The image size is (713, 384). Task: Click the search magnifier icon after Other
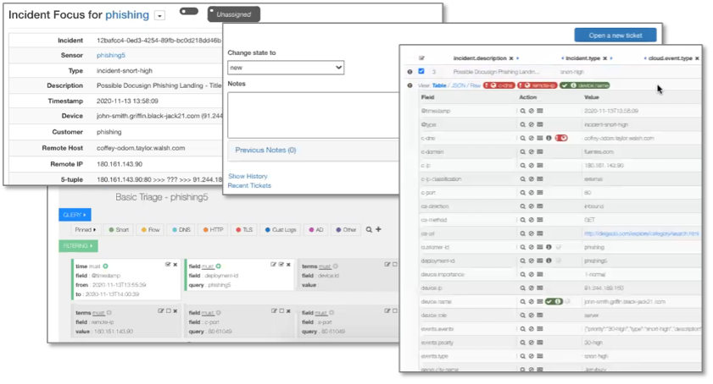[369, 229]
